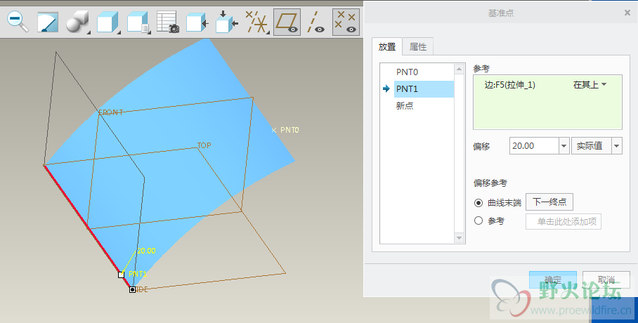Select the 参考 radio button
This screenshot has height=323, width=638.
point(478,220)
